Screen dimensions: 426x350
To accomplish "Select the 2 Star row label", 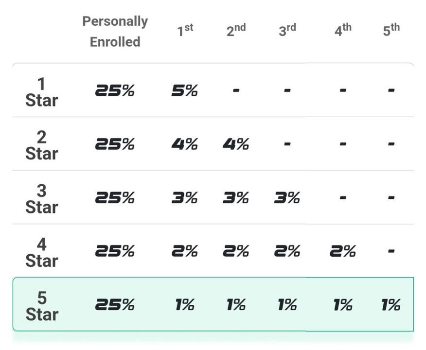I will pos(41,145).
